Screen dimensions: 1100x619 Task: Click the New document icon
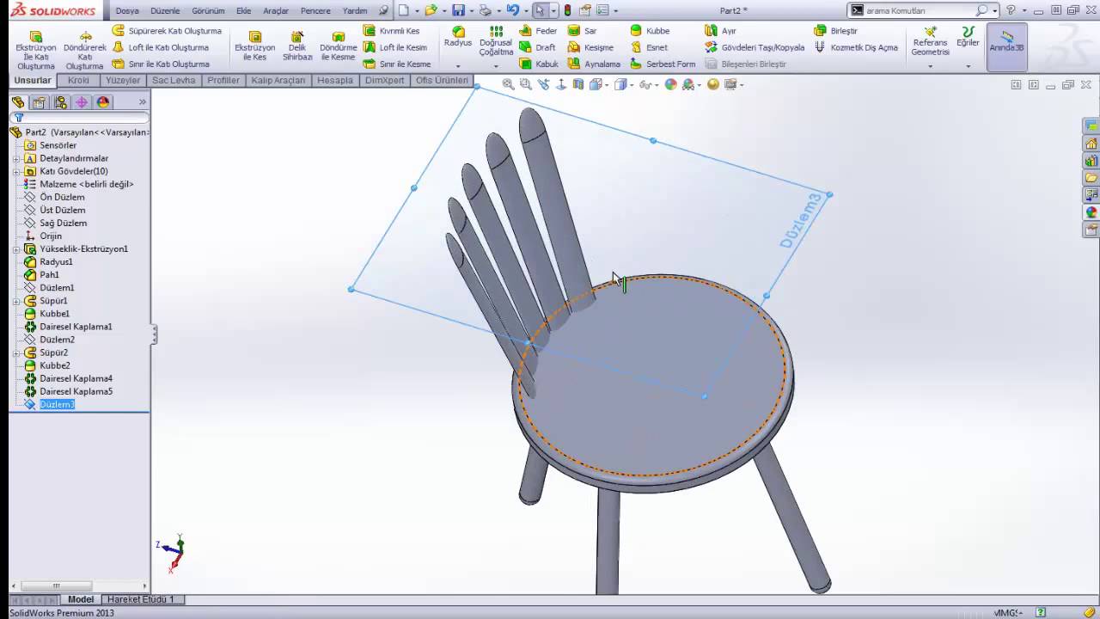point(403,10)
